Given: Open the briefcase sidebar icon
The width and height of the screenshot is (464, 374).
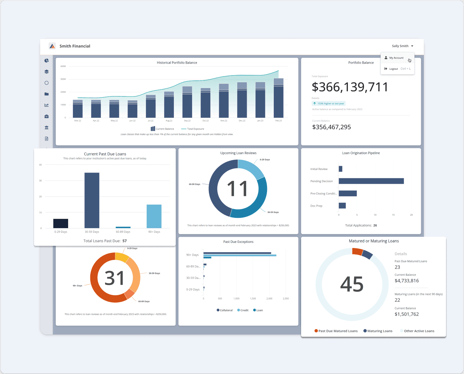Looking at the screenshot, I should pyautogui.click(x=47, y=116).
